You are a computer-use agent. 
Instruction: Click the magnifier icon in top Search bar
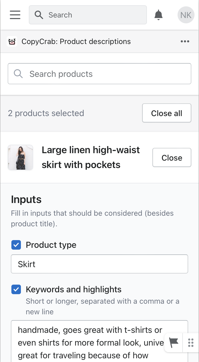coord(39,15)
